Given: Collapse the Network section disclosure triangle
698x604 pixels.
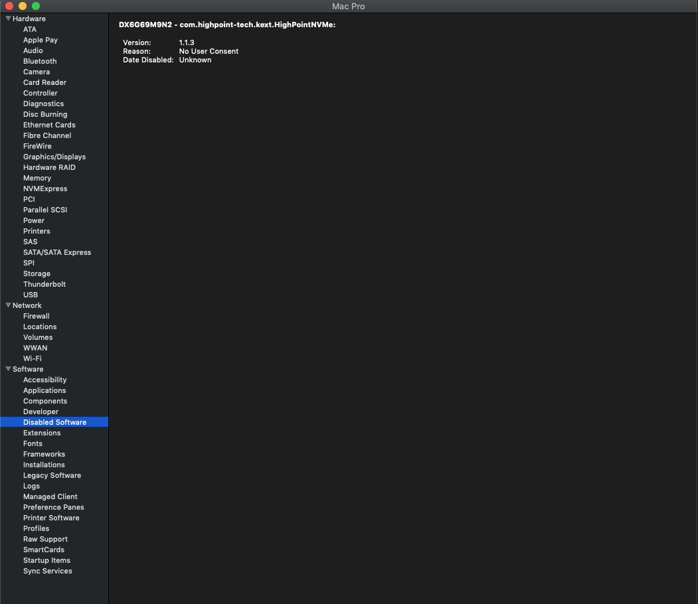Looking at the screenshot, I should (8, 305).
